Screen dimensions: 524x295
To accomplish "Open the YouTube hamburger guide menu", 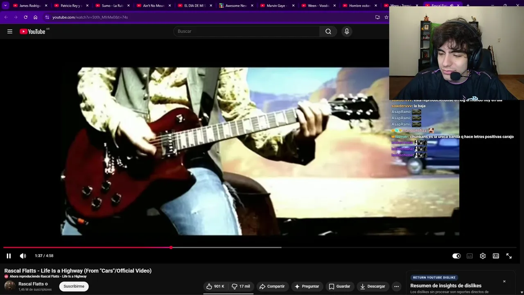I will click(x=10, y=32).
